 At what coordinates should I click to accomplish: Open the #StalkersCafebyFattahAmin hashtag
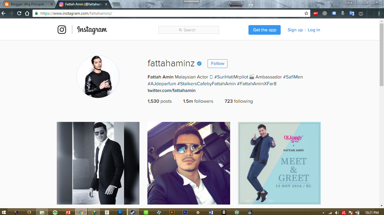click(206, 84)
